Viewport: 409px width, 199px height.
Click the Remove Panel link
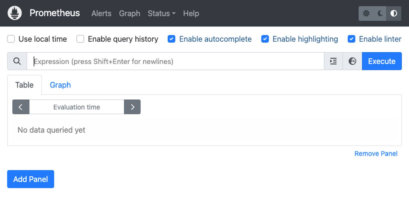376,153
